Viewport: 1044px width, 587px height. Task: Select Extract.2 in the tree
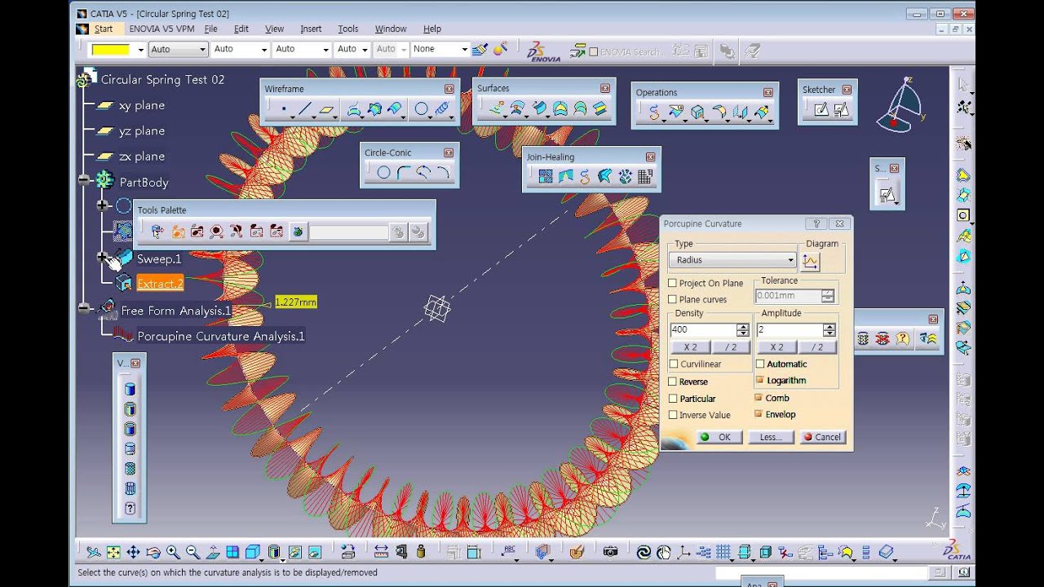pos(160,283)
